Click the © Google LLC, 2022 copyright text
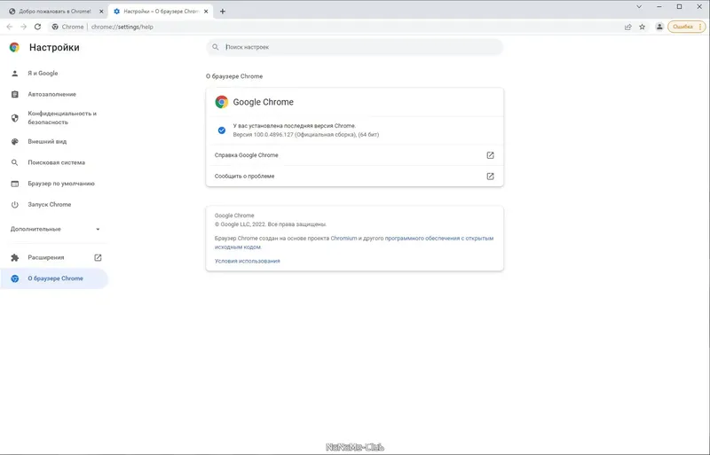The height and width of the screenshot is (455, 710). pos(271,224)
